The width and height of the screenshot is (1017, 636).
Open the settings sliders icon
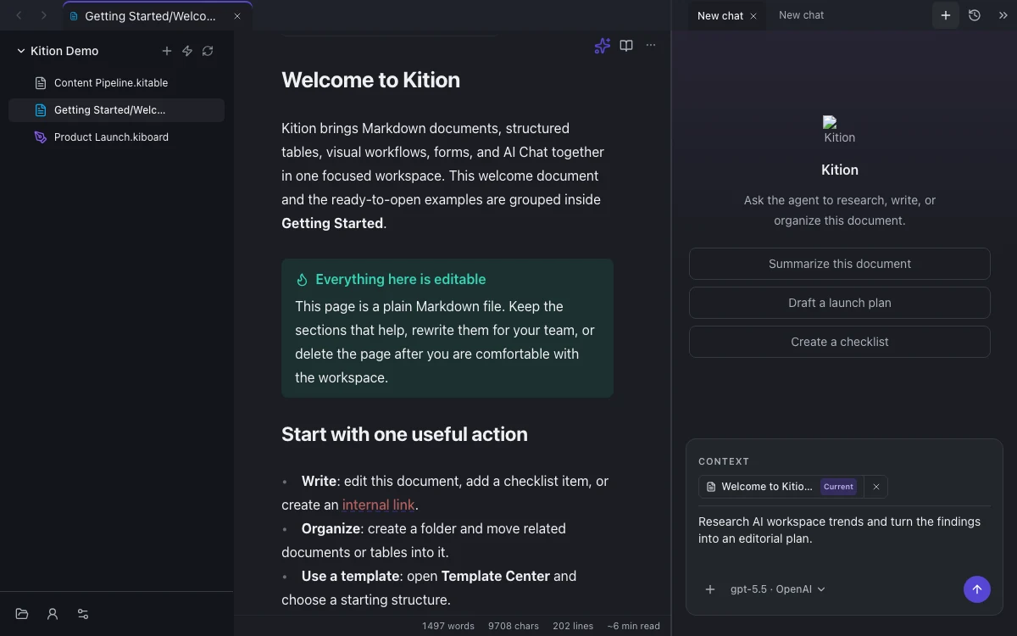click(x=83, y=614)
